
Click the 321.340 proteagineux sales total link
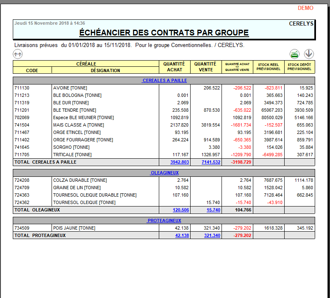tap(212, 235)
